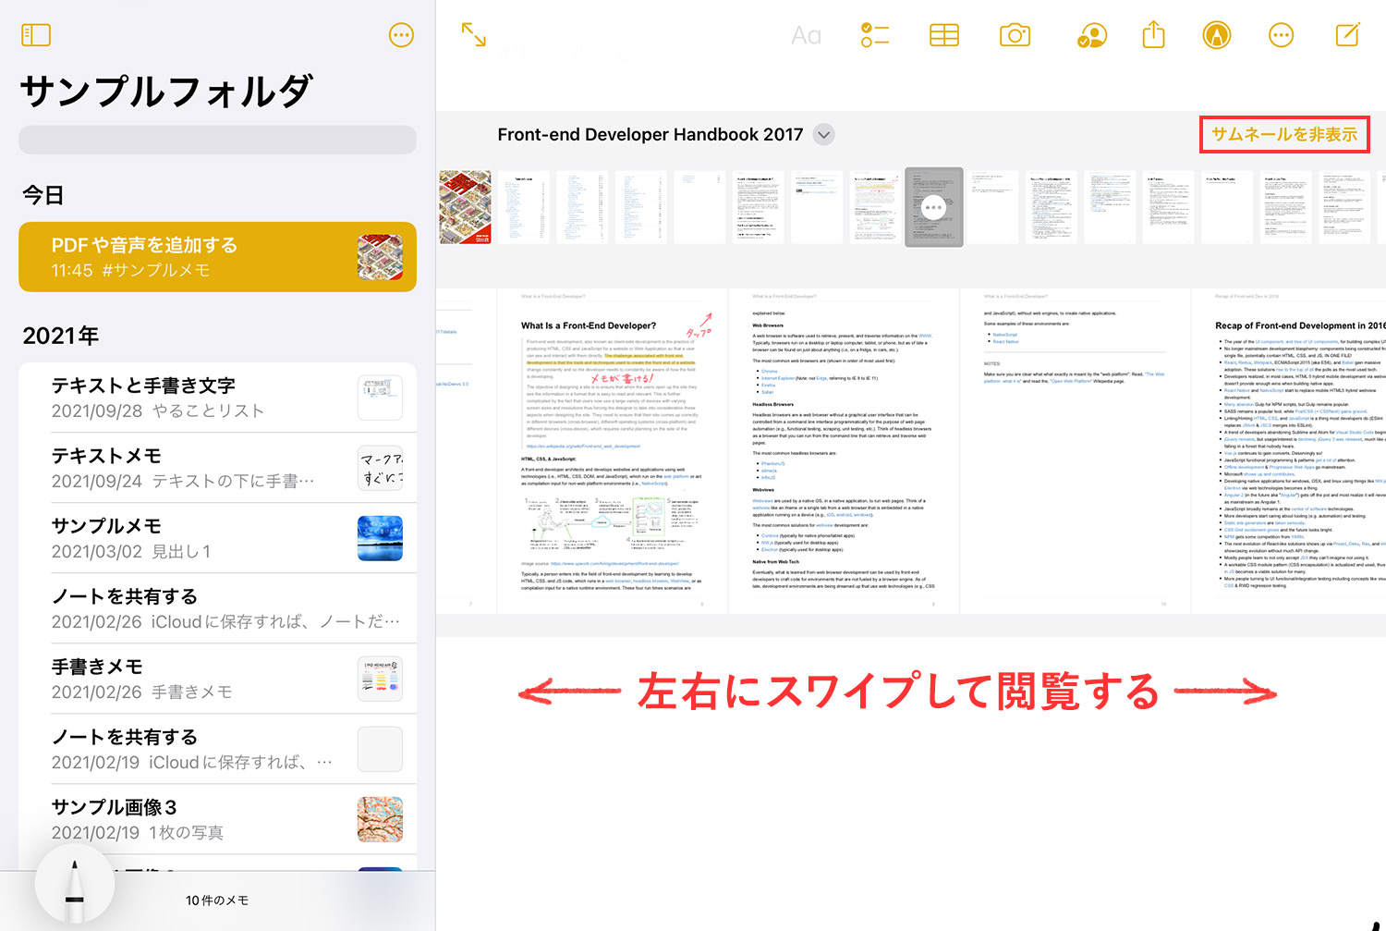Expand the PDF title dropdown chevron
Screen dimensions: 1386x931
[x=823, y=135]
